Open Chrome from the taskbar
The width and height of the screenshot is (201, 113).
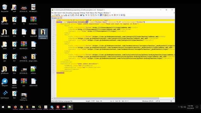[x=21, y=107]
